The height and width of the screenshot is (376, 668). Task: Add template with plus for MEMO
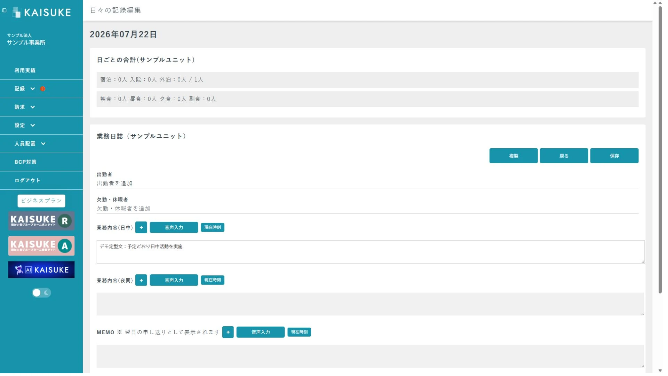coord(228,332)
